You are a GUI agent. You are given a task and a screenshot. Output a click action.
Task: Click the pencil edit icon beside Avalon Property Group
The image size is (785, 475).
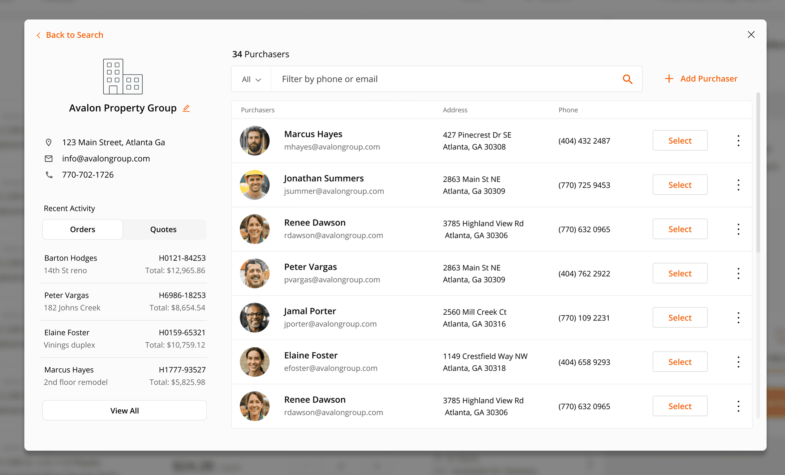pyautogui.click(x=186, y=108)
